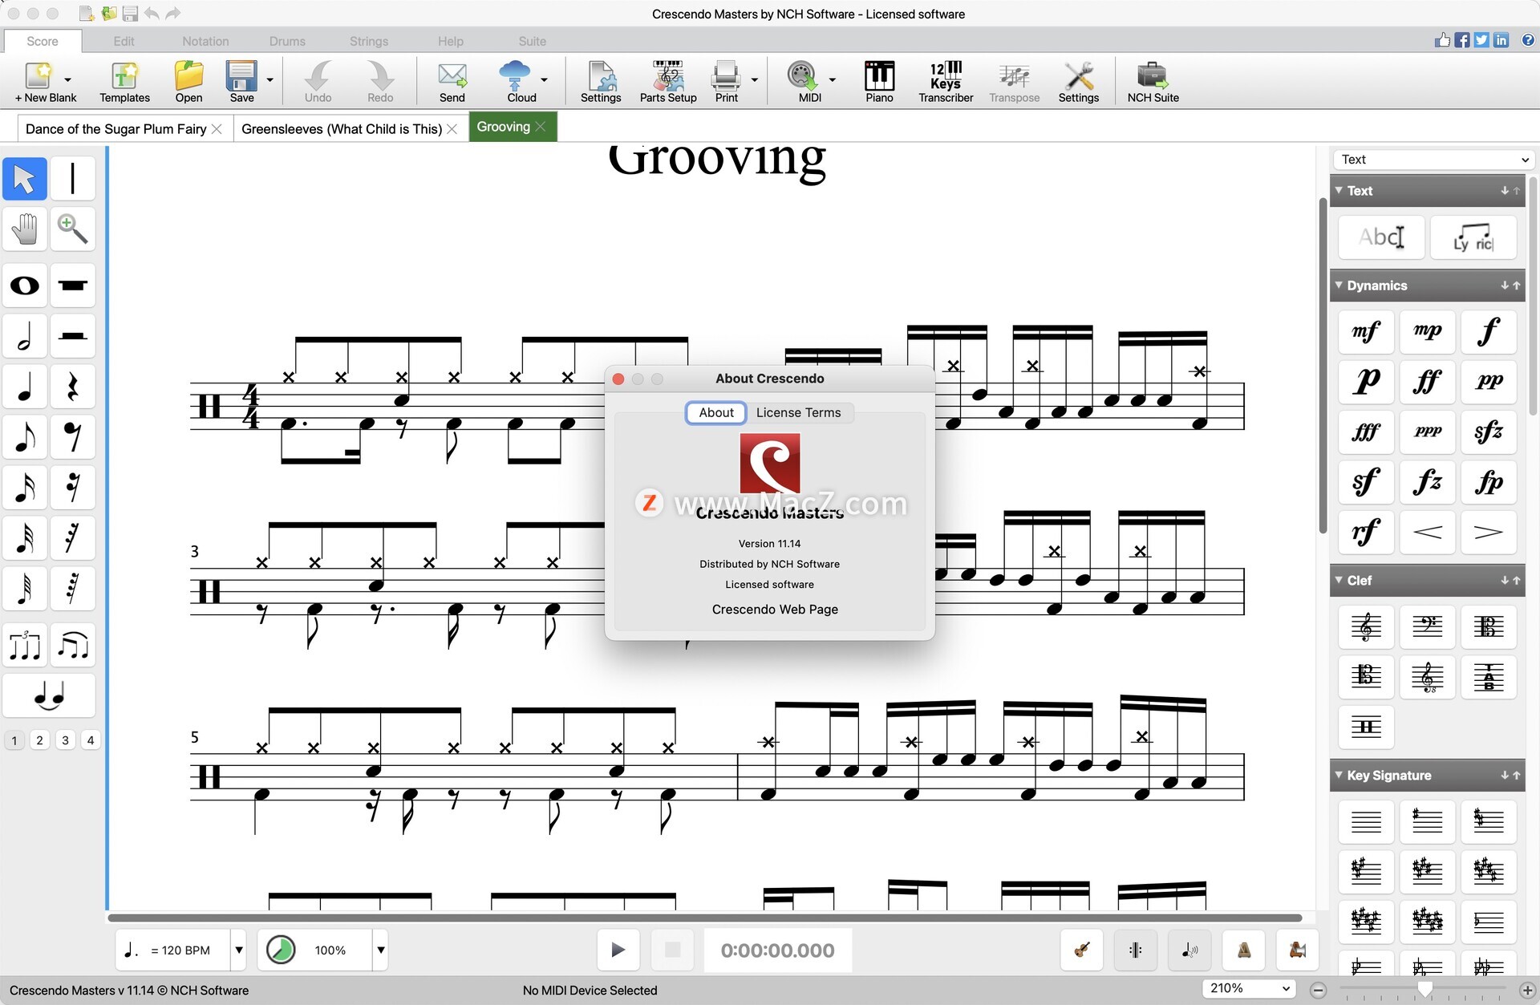
Task: Click the mezzo forte dynamic
Action: click(1366, 331)
